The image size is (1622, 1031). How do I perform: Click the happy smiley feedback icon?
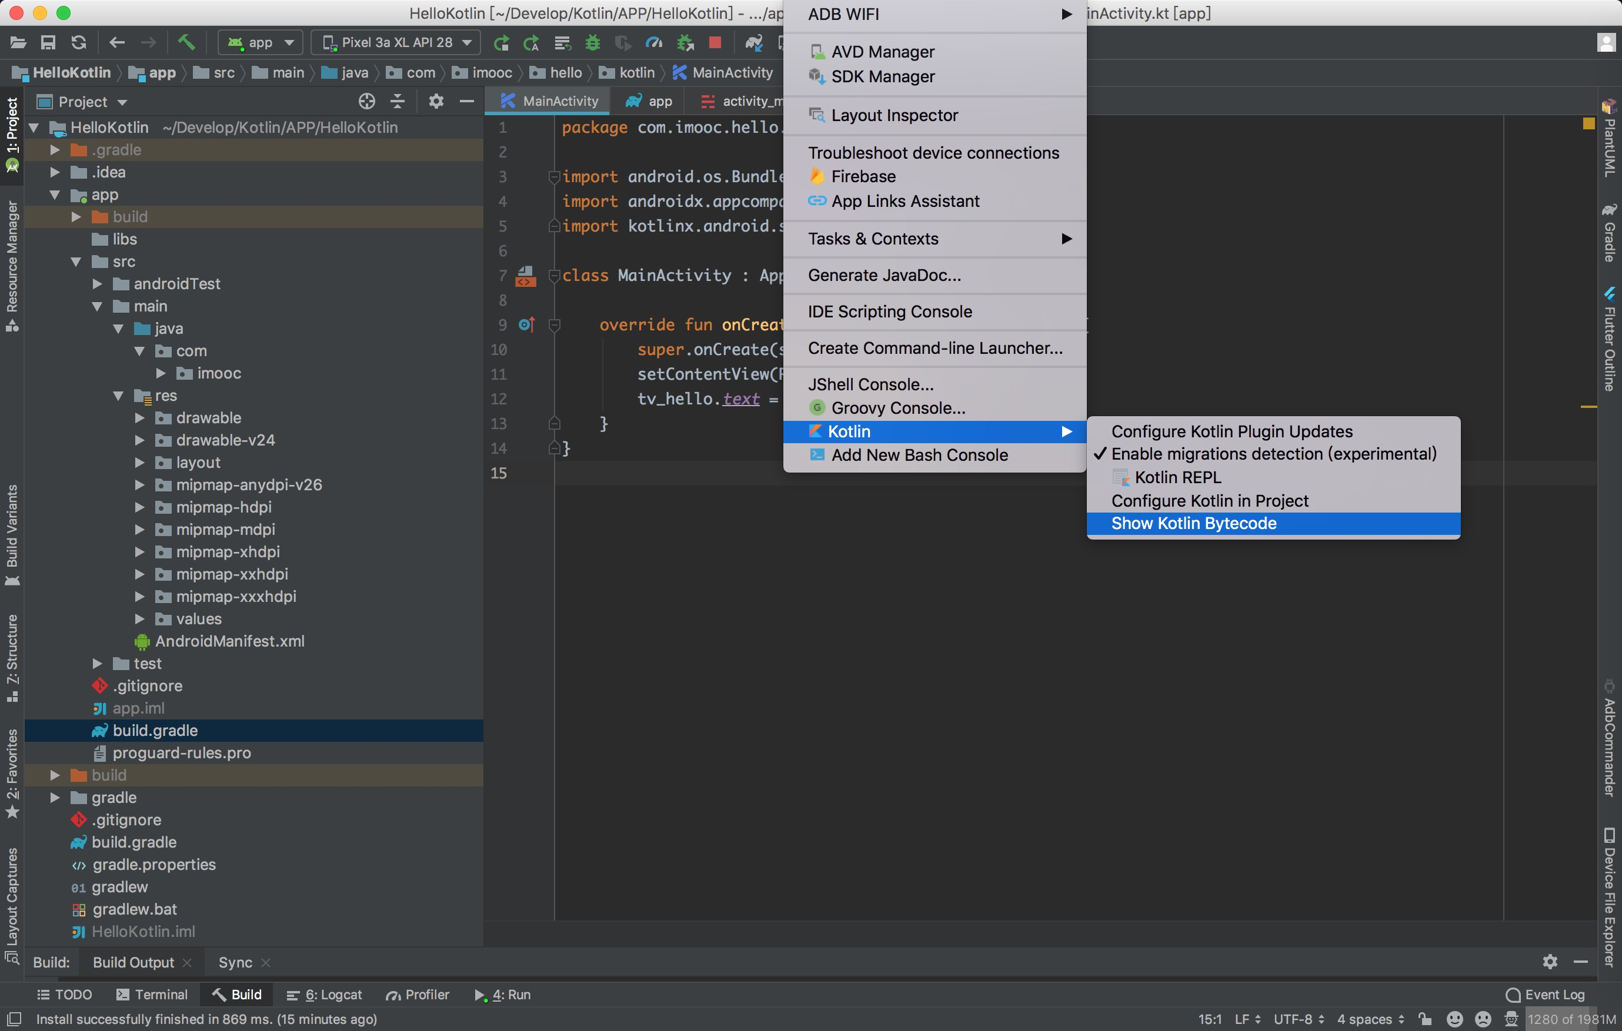point(1455,1019)
